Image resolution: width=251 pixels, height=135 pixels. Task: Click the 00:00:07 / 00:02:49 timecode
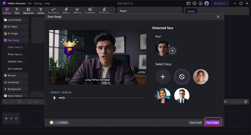point(61,92)
